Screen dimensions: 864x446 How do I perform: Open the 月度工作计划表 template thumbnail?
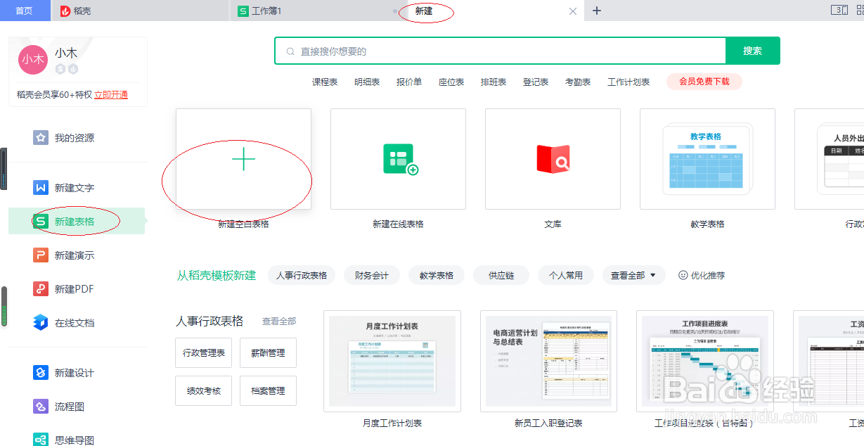click(392, 361)
